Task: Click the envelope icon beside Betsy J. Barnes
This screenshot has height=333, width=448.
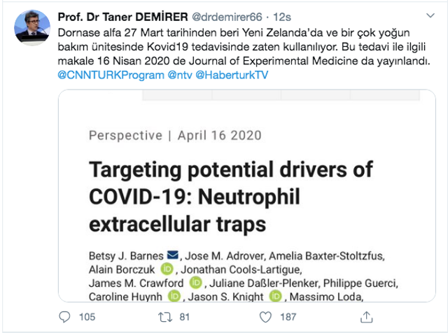Action: pos(174,253)
